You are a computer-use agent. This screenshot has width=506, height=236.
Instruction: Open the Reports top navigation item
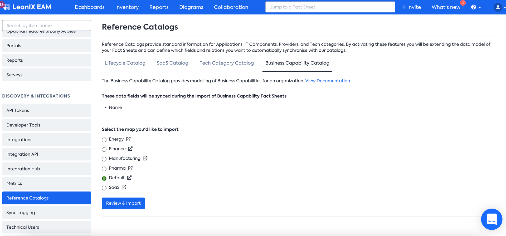tap(159, 7)
